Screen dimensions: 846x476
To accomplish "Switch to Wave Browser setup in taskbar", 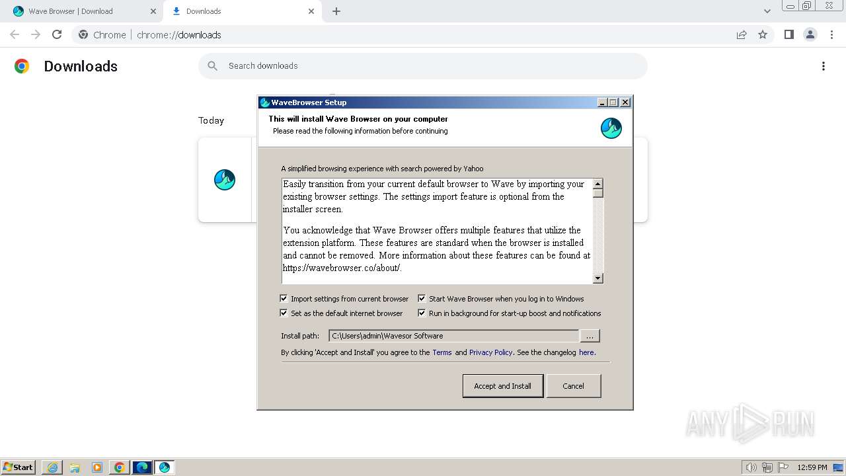I will pyautogui.click(x=165, y=467).
